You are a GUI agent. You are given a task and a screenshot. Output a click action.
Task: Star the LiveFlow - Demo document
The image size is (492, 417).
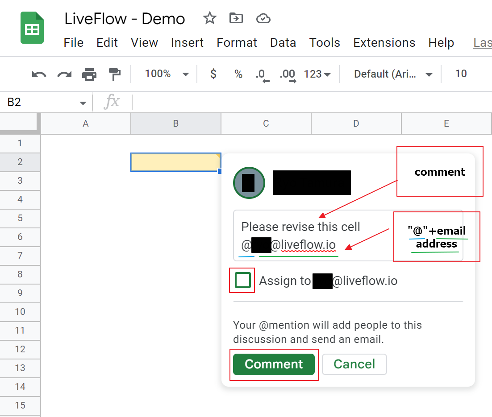click(209, 18)
